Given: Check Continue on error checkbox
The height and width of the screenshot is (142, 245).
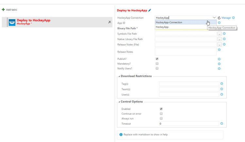Looking at the screenshot, I should click(x=161, y=114).
